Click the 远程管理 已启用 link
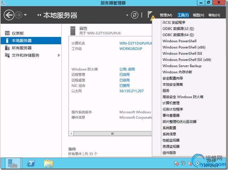Viewport: 228px width, 170px height. point(125,75)
